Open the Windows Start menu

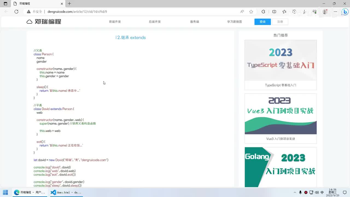5,192
